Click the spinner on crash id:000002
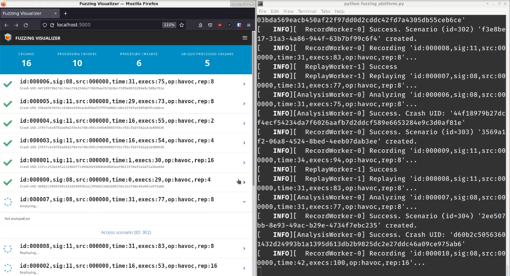The height and width of the screenshot is (276, 510). click(x=8, y=268)
